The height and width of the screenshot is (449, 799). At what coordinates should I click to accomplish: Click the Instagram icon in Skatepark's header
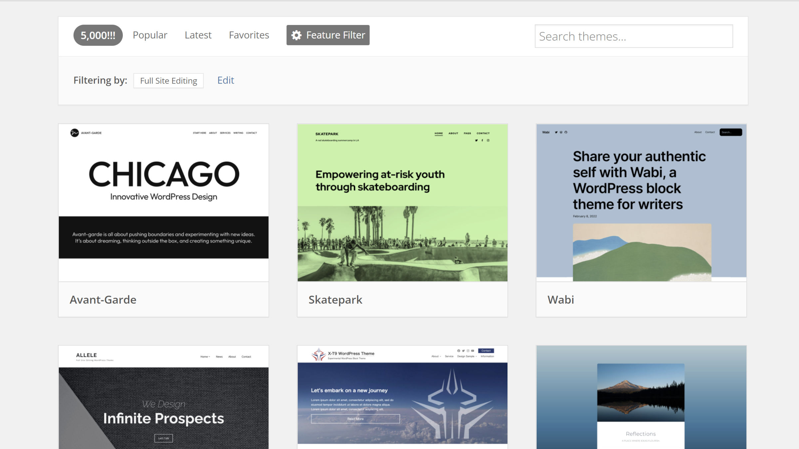[x=488, y=140]
